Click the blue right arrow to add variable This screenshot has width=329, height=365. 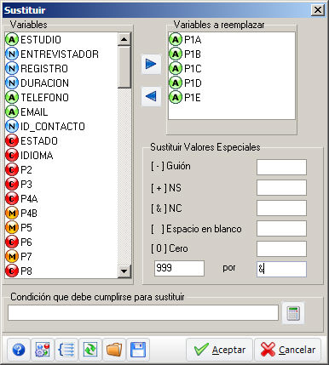[151, 64]
